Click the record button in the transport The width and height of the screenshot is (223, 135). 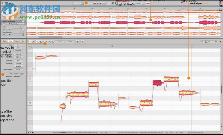click(95, 3)
